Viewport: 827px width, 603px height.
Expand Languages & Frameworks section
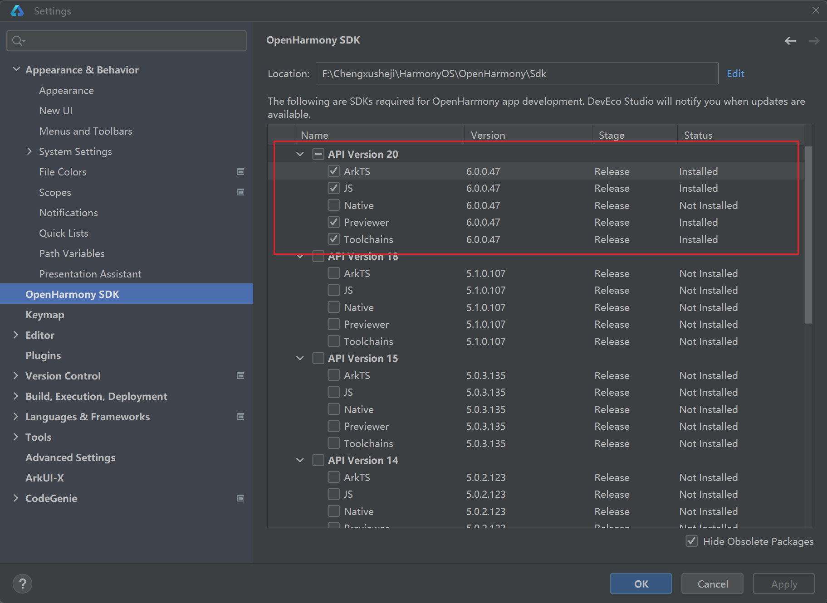pos(16,416)
